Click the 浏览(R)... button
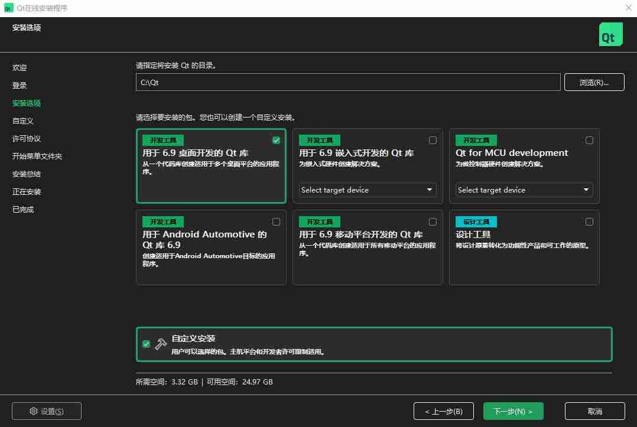 [x=594, y=83]
